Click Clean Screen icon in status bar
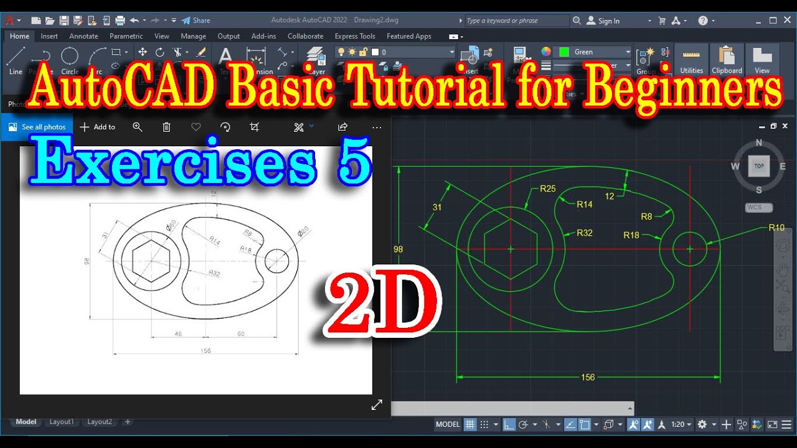Viewport: 797px width, 448px height. coord(772,424)
